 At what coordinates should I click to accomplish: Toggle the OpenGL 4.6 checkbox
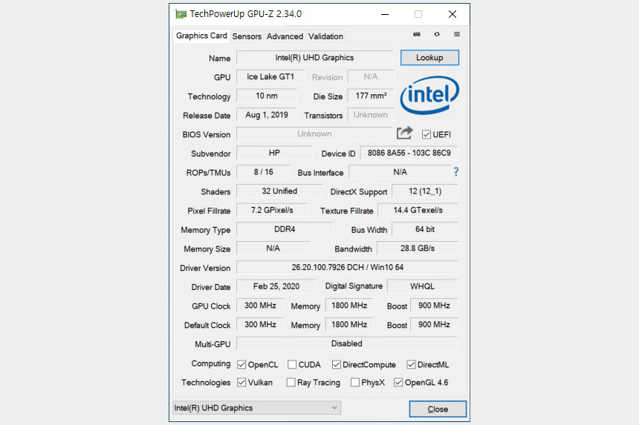click(x=398, y=383)
